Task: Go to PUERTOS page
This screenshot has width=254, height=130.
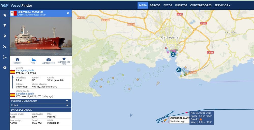Action: pos(181,5)
